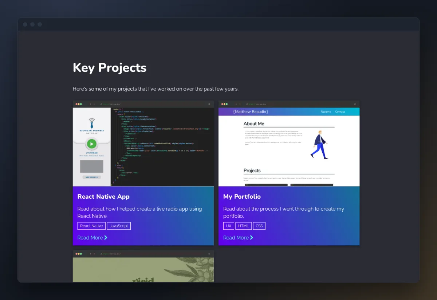Click the Key Projects heading
The height and width of the screenshot is (300, 437).
coord(110,68)
